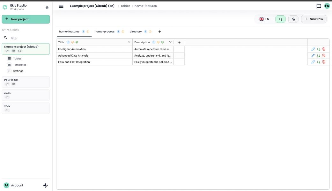Open the Title column filter
The height and width of the screenshot is (191, 332).
[x=129, y=42]
